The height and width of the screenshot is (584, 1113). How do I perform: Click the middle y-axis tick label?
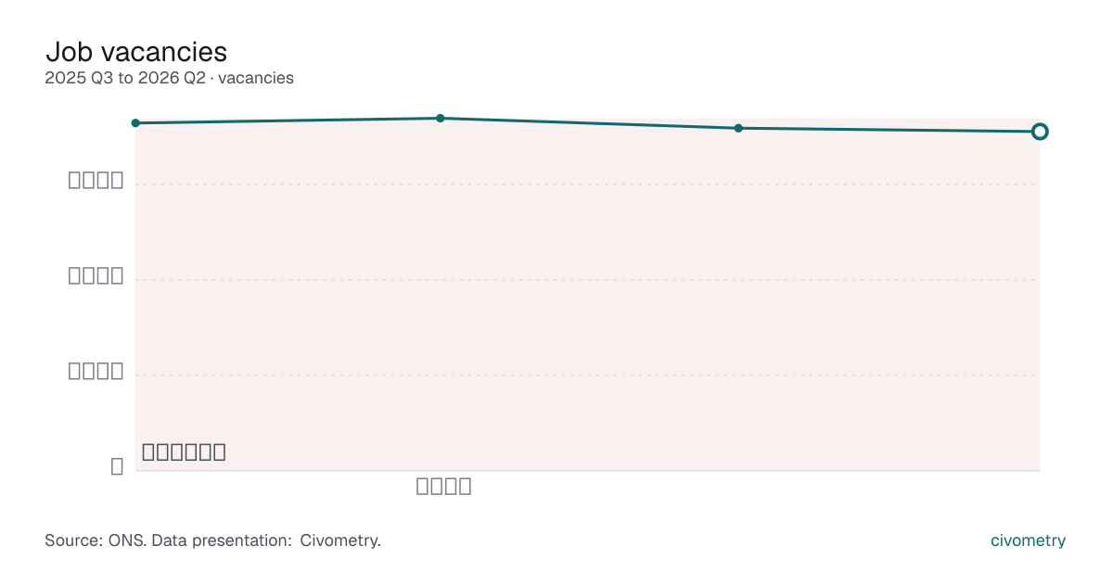pos(96,276)
